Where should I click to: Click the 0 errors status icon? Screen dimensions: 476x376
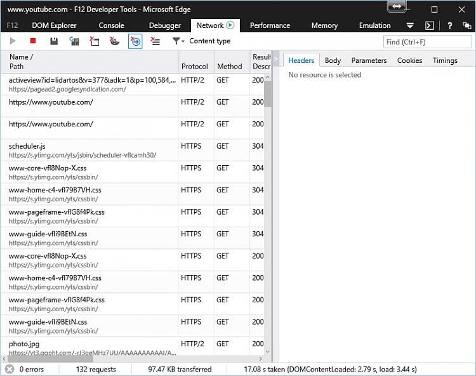10,369
